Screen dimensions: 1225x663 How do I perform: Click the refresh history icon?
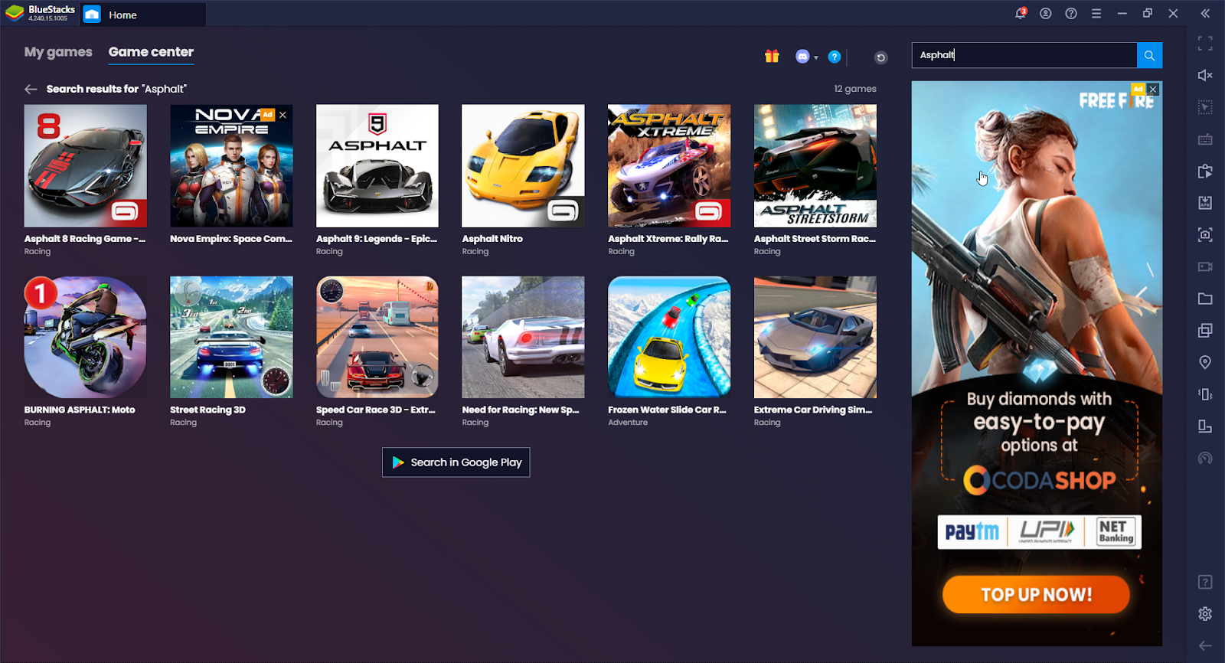880,57
